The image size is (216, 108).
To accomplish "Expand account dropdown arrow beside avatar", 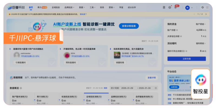I will coord(192,8).
